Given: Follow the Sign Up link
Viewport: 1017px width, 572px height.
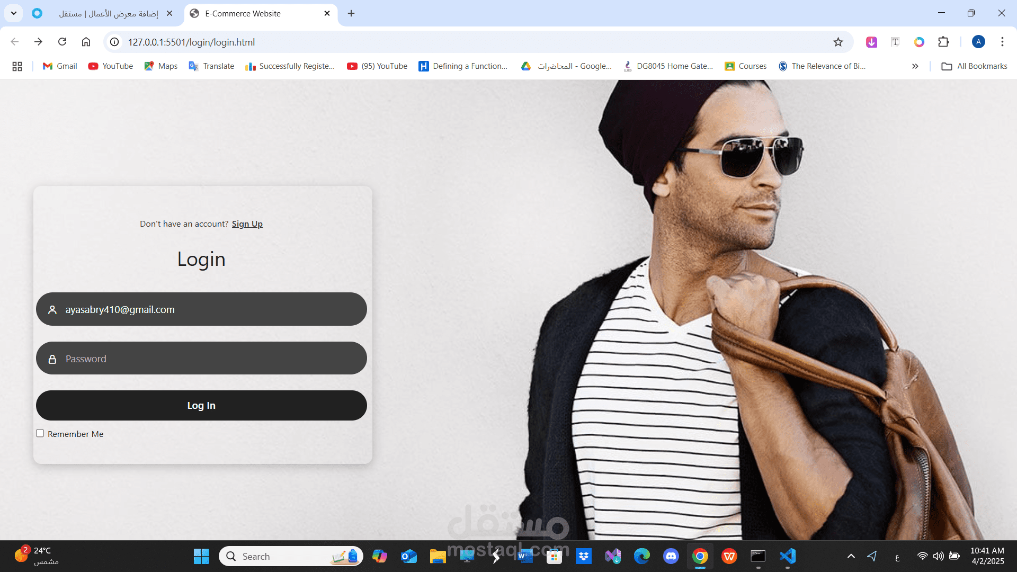Looking at the screenshot, I should click(247, 224).
